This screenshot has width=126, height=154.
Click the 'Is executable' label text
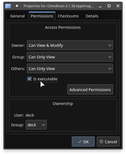[x=45, y=79]
